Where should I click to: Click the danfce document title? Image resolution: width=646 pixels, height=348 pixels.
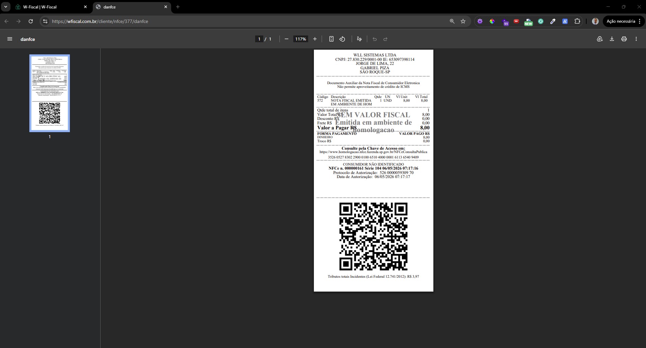28,39
